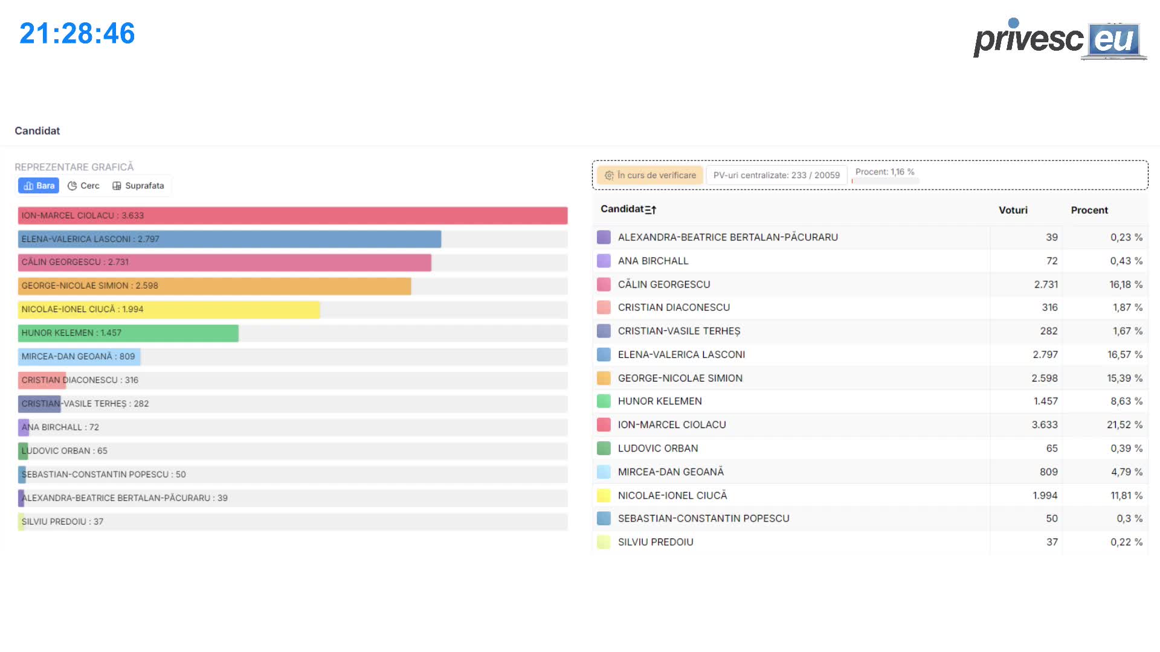Click Ludovic Orban color swatch
This screenshot has height=652, width=1160.
[604, 448]
